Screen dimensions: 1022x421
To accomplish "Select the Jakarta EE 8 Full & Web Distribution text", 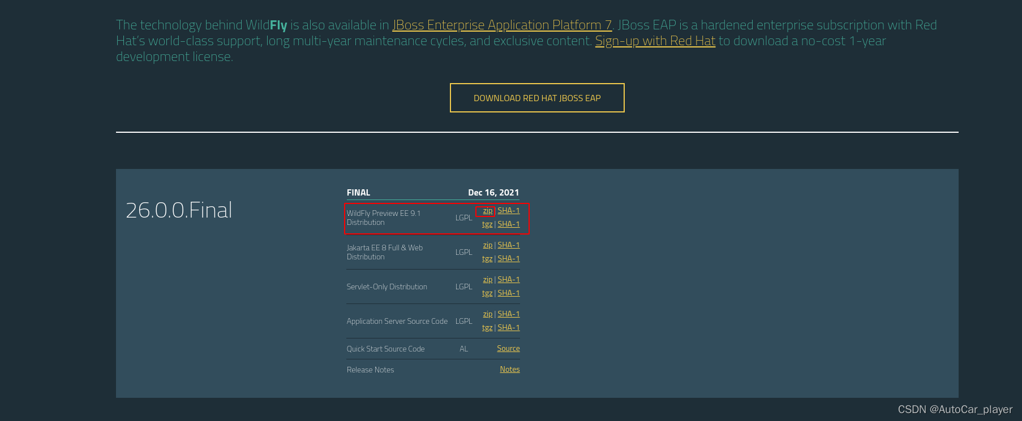I will (x=385, y=252).
